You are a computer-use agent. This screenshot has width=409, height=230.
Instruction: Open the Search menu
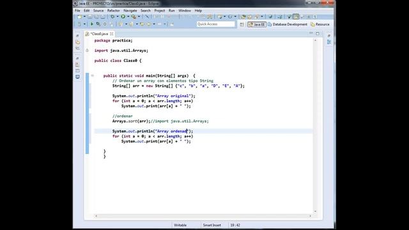pos(146,11)
